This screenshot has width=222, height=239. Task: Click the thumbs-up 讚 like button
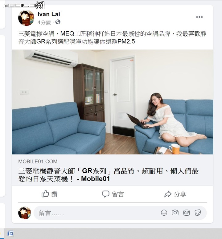(x=49, y=194)
